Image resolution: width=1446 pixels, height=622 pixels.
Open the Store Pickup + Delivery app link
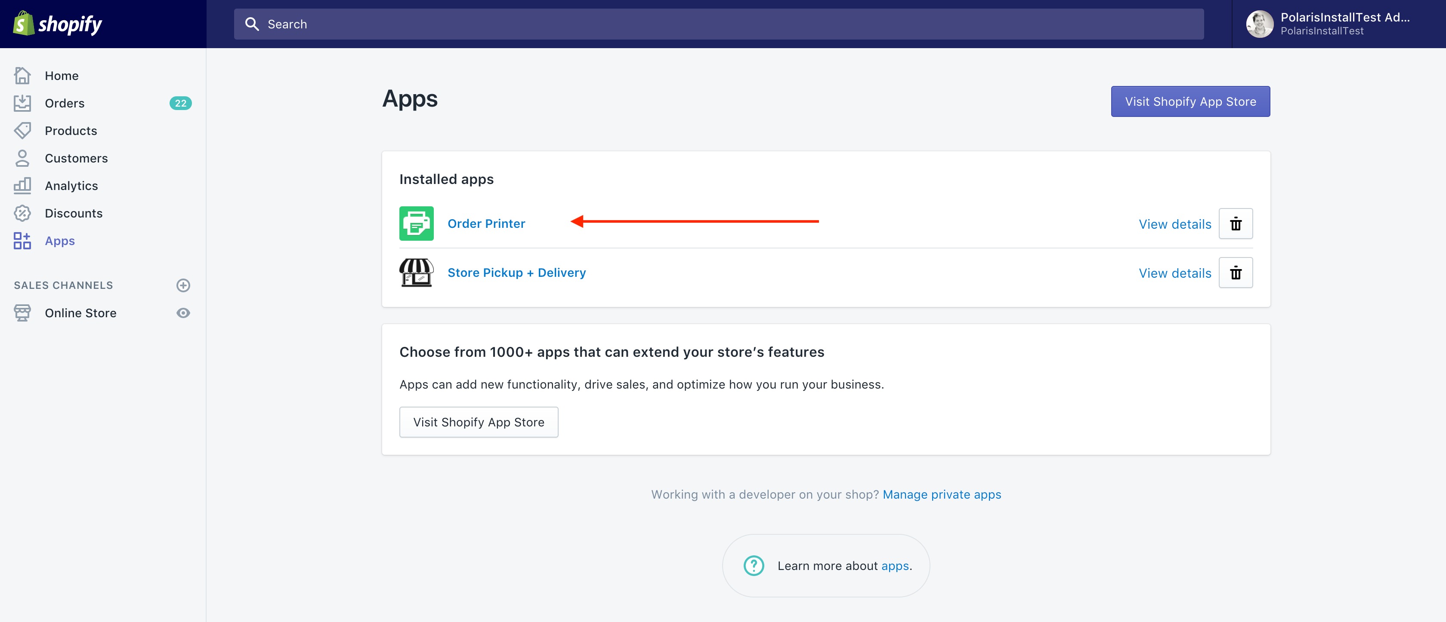click(516, 273)
